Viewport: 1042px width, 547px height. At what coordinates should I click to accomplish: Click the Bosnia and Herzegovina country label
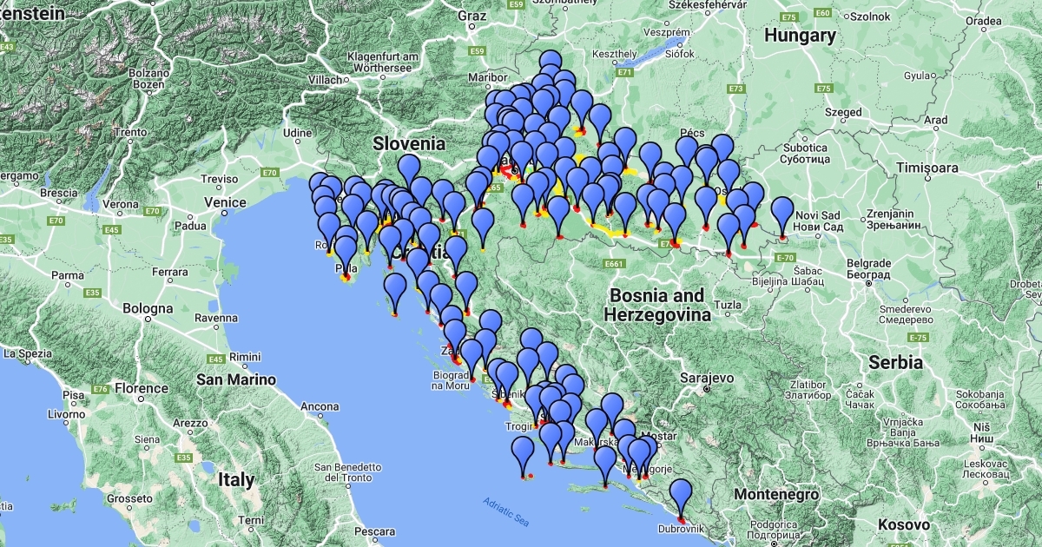658,305
